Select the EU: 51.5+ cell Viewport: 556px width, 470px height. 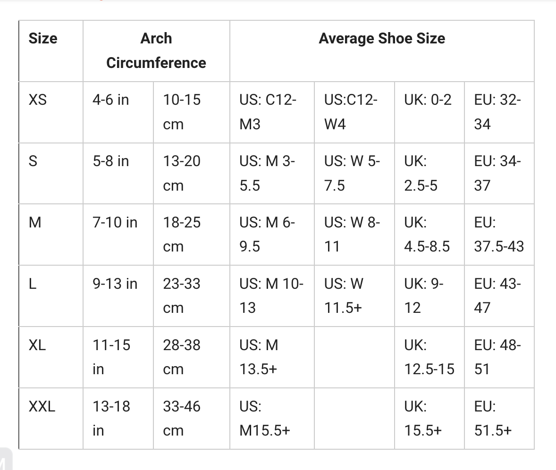[493, 419]
